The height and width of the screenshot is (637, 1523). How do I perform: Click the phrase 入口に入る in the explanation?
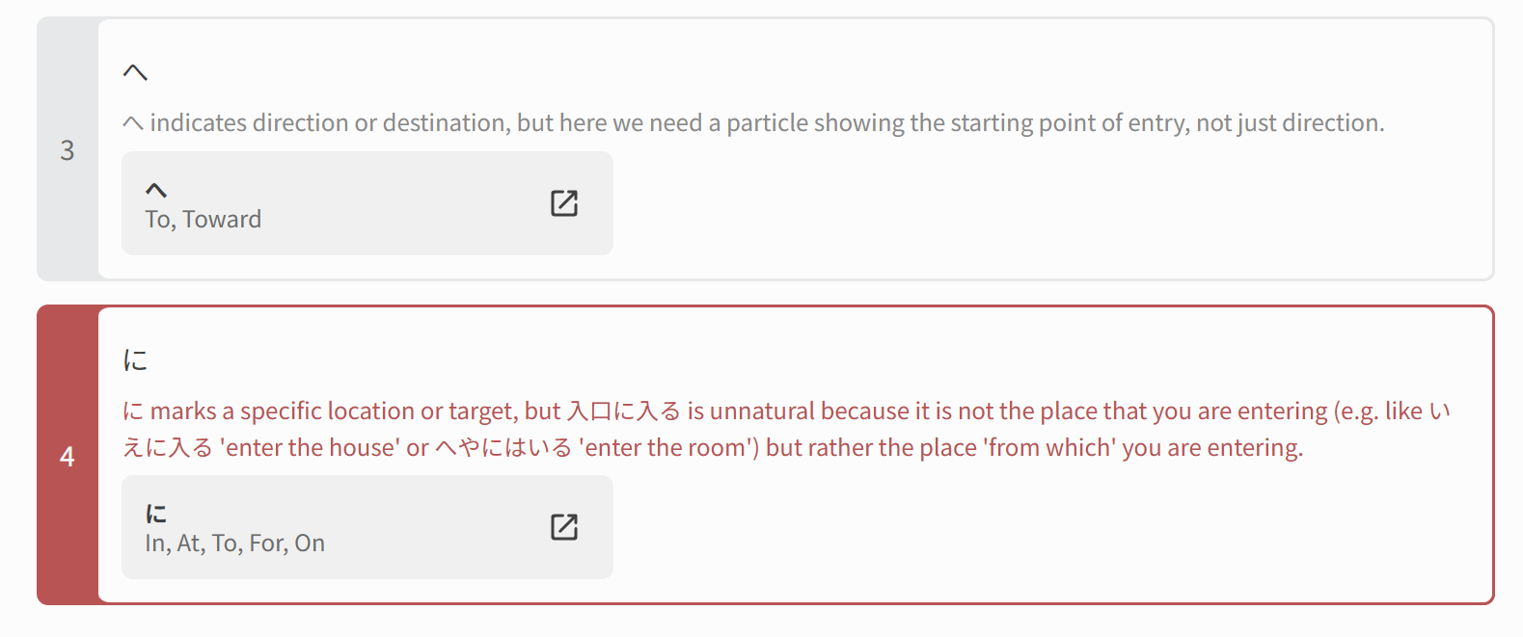pos(623,411)
